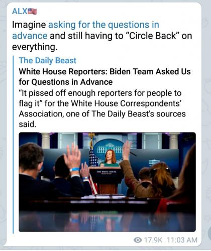The width and height of the screenshot is (211, 251).
Task: Open the article title about Biden Team
Action: point(105,77)
